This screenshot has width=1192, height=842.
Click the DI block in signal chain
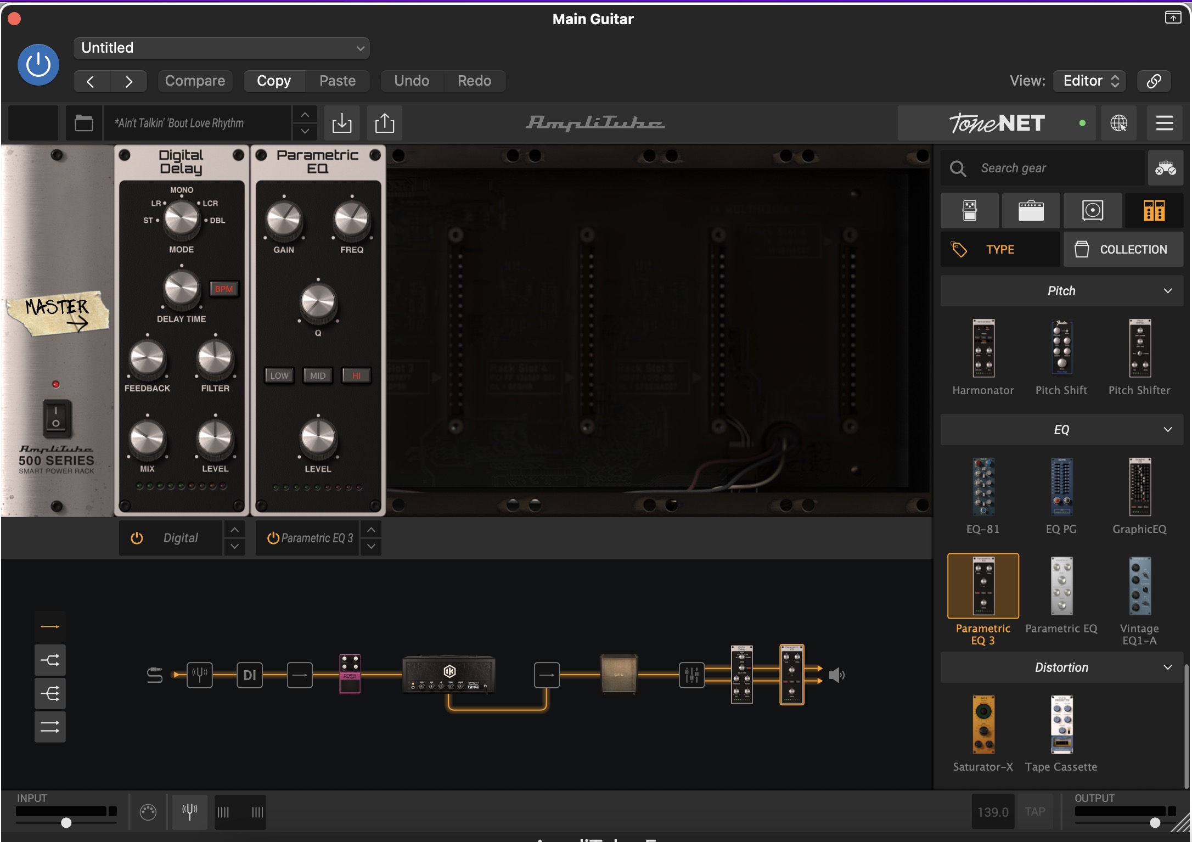coord(250,675)
